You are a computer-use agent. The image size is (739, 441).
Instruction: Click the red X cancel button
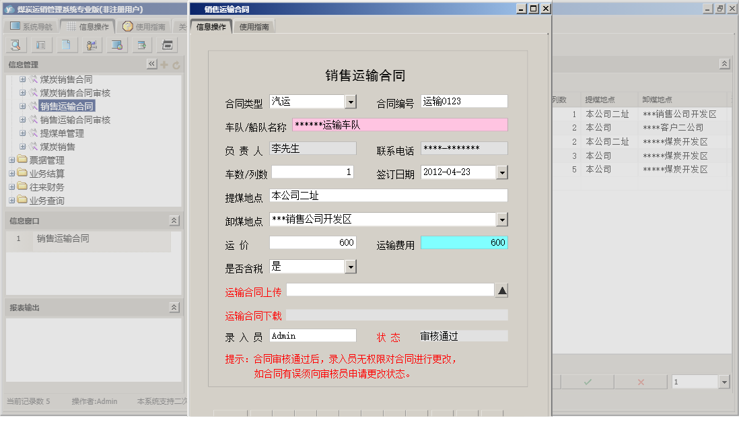click(x=640, y=381)
